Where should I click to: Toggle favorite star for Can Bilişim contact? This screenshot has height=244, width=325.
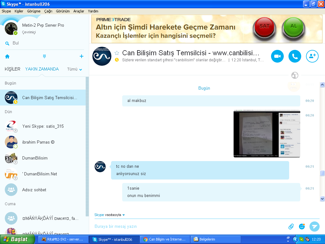pos(117,53)
